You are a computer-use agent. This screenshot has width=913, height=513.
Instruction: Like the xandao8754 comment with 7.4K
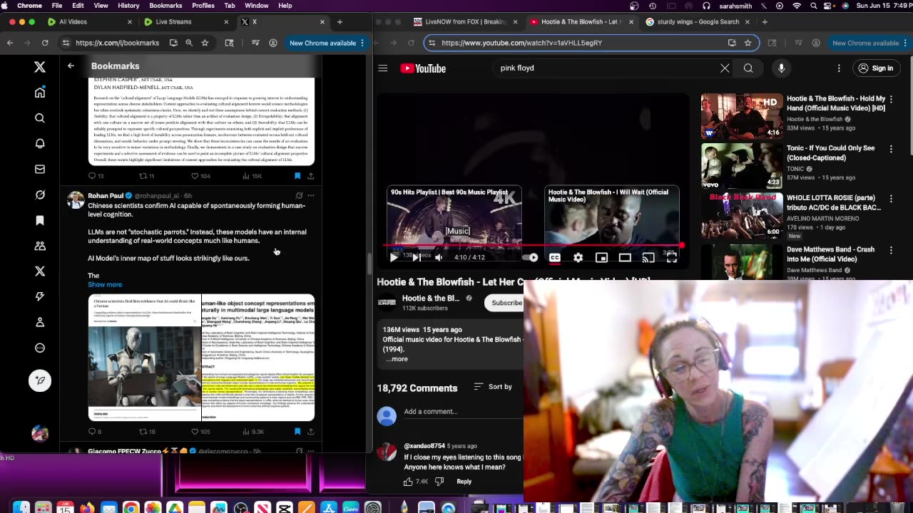click(408, 482)
